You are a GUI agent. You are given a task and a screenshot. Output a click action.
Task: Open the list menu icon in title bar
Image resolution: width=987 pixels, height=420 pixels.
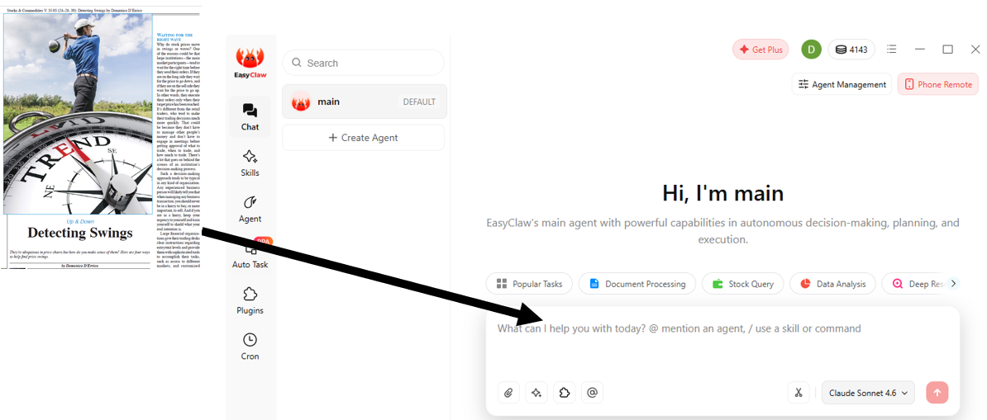(x=891, y=50)
